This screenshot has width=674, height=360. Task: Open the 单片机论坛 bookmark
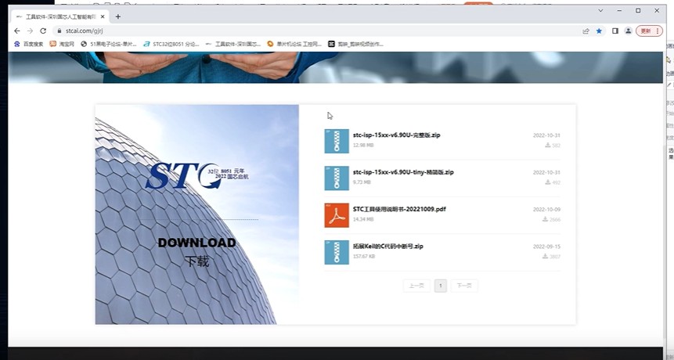coord(294,44)
